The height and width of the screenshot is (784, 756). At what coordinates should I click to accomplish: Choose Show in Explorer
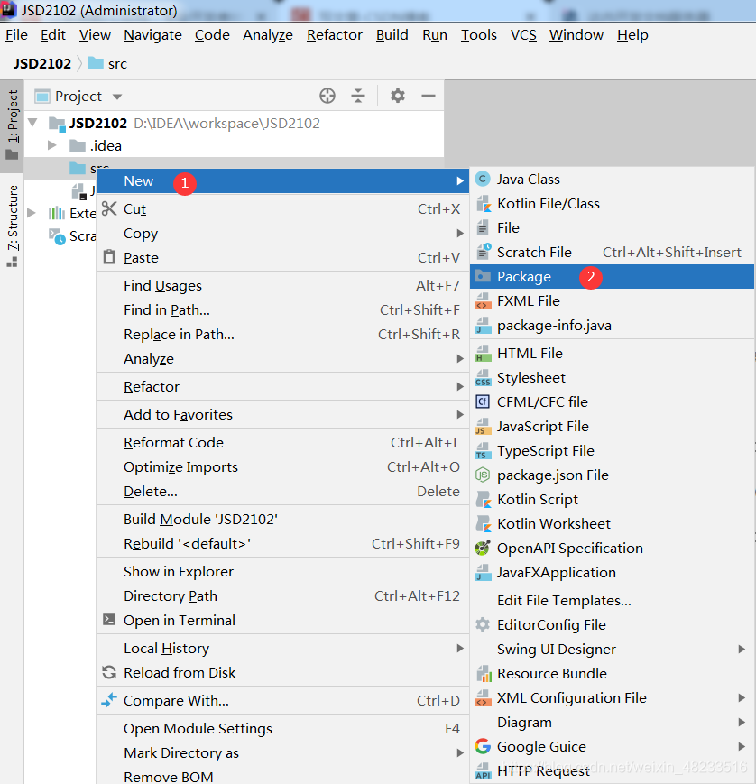[x=282, y=571]
